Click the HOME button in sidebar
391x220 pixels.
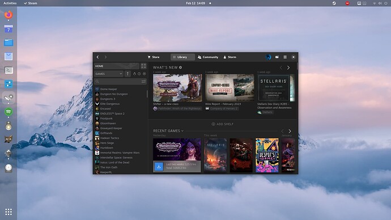click(117, 66)
